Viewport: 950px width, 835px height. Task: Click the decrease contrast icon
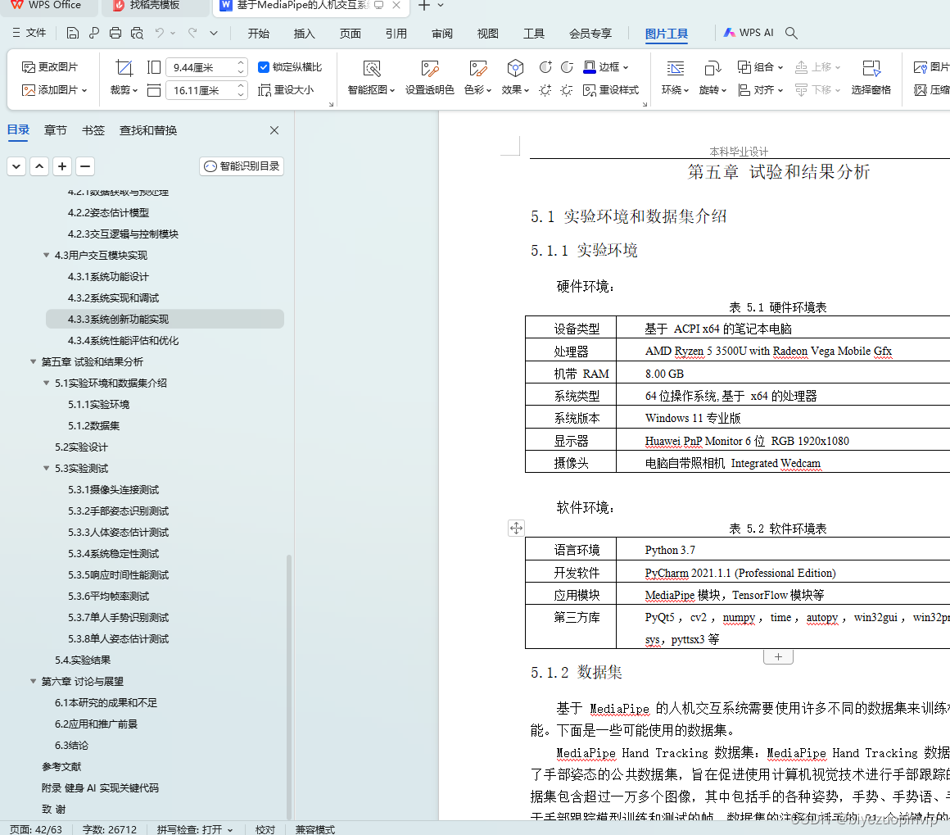[x=567, y=66]
